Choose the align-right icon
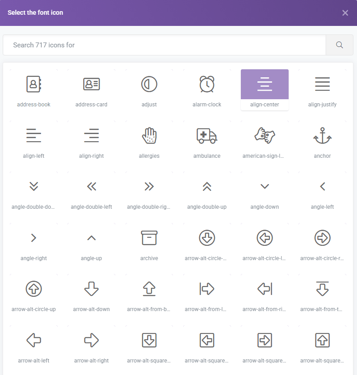 click(91, 135)
